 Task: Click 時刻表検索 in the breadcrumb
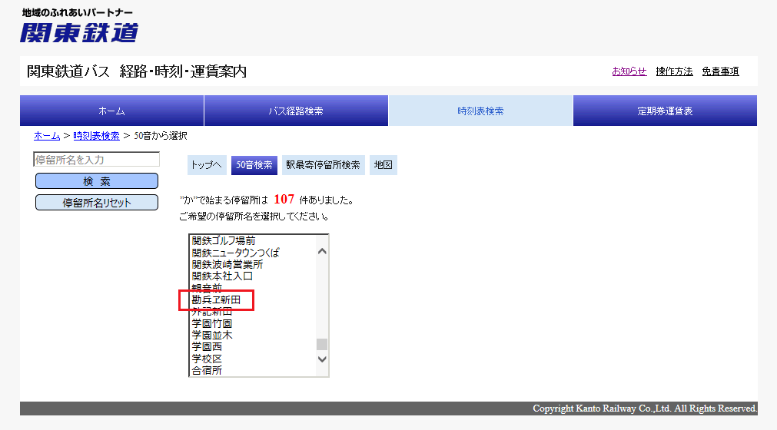[x=96, y=136]
